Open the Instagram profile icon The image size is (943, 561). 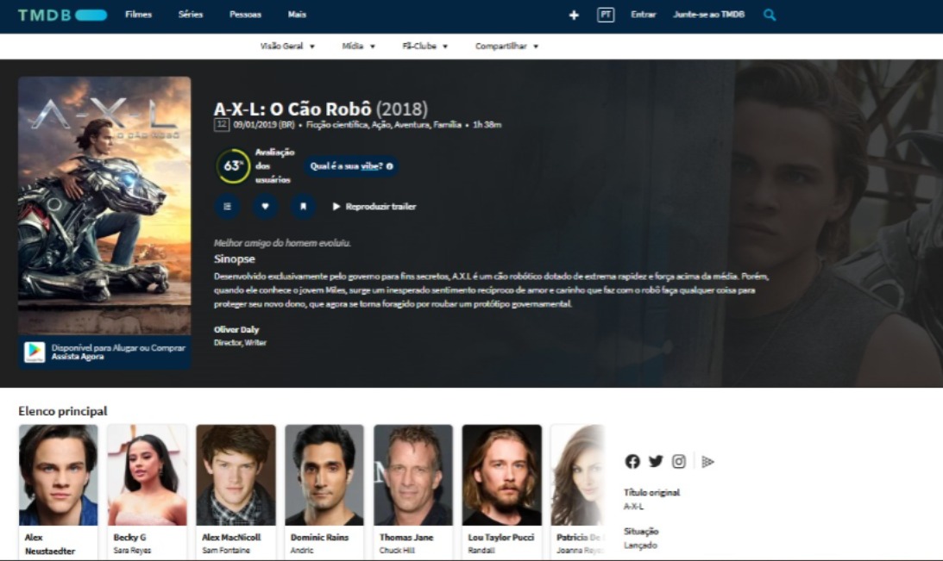[678, 461]
